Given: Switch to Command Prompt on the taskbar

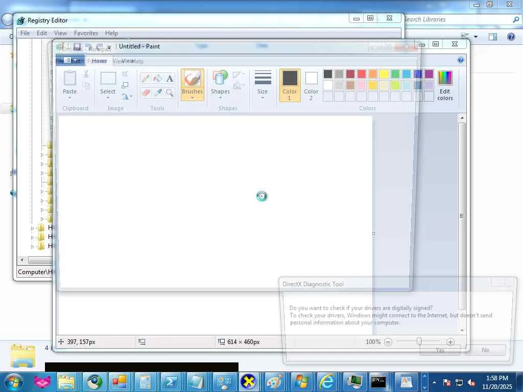Looking at the screenshot, I should (x=378, y=382).
